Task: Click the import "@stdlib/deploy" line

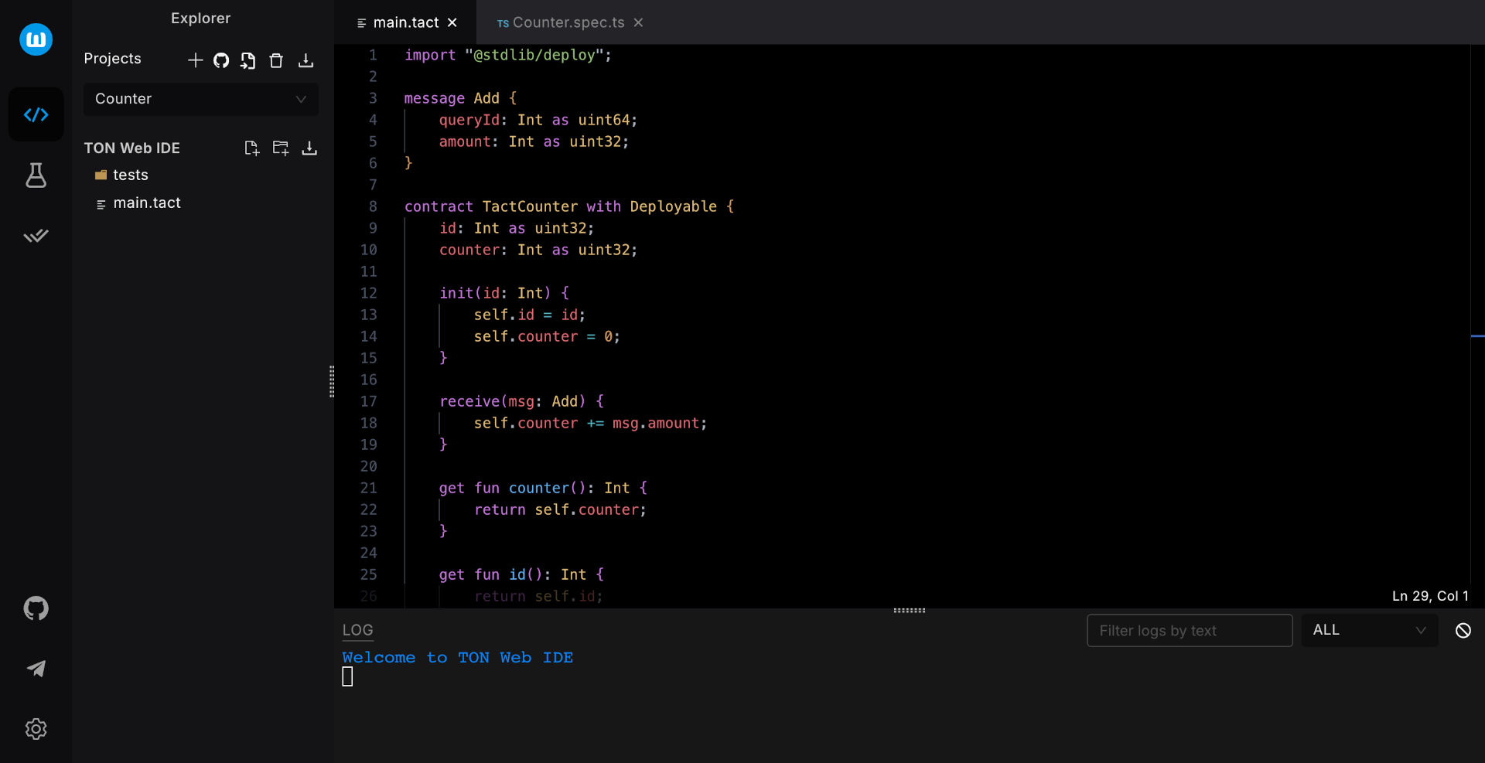Action: pos(507,55)
